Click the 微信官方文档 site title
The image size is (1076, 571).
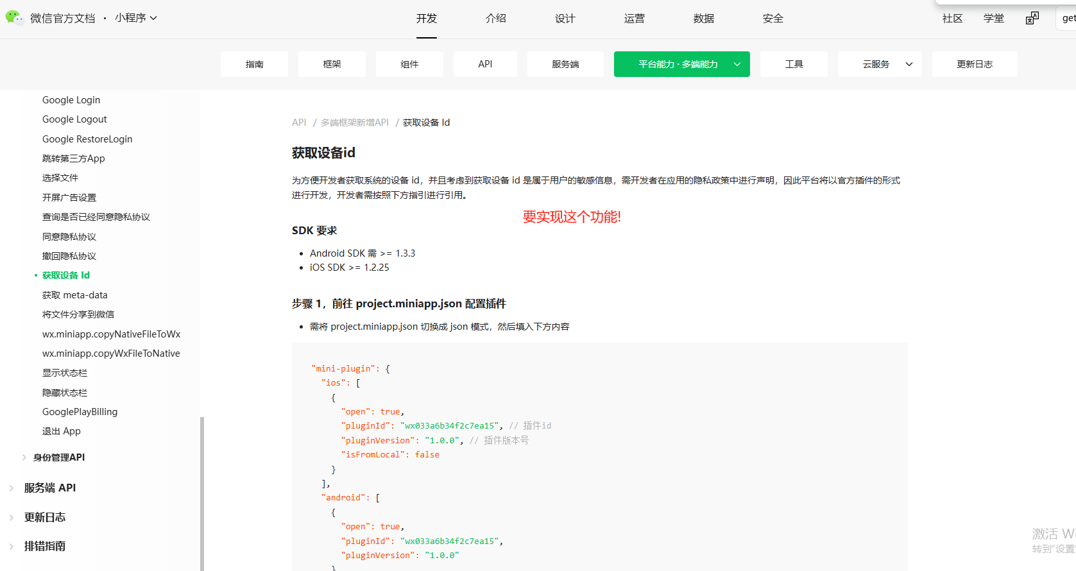coord(62,19)
